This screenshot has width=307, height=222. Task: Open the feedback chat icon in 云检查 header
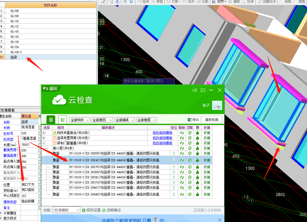203,90
